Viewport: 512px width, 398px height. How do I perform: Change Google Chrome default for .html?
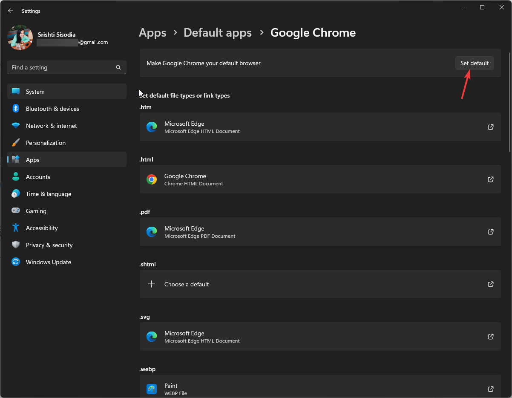click(x=319, y=179)
